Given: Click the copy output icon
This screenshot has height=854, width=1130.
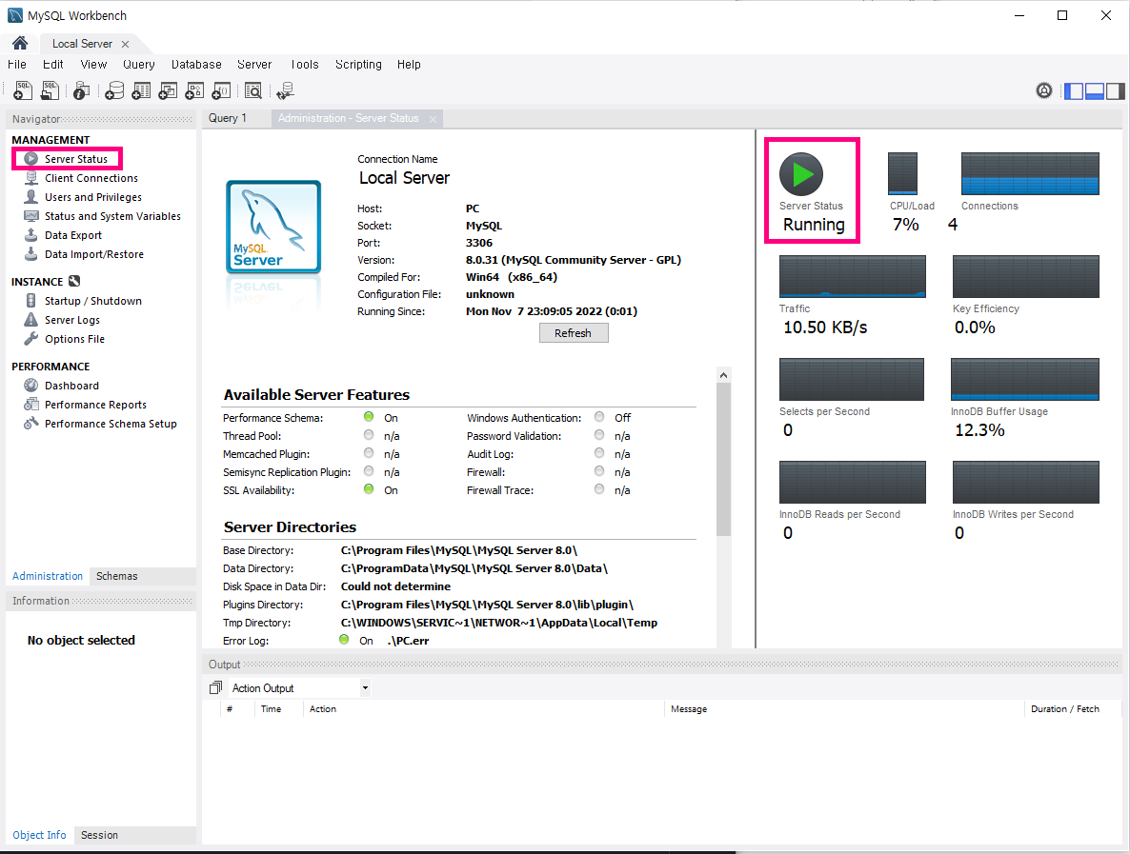Looking at the screenshot, I should click(214, 687).
